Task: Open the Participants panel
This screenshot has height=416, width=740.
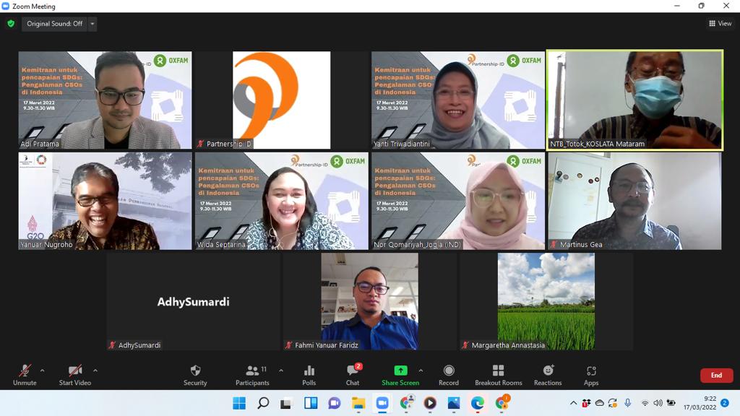Action: click(252, 374)
